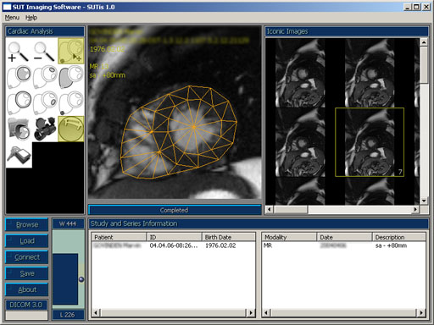
Task: Pick the heart icon with lower dark oval
Action: pos(45,102)
